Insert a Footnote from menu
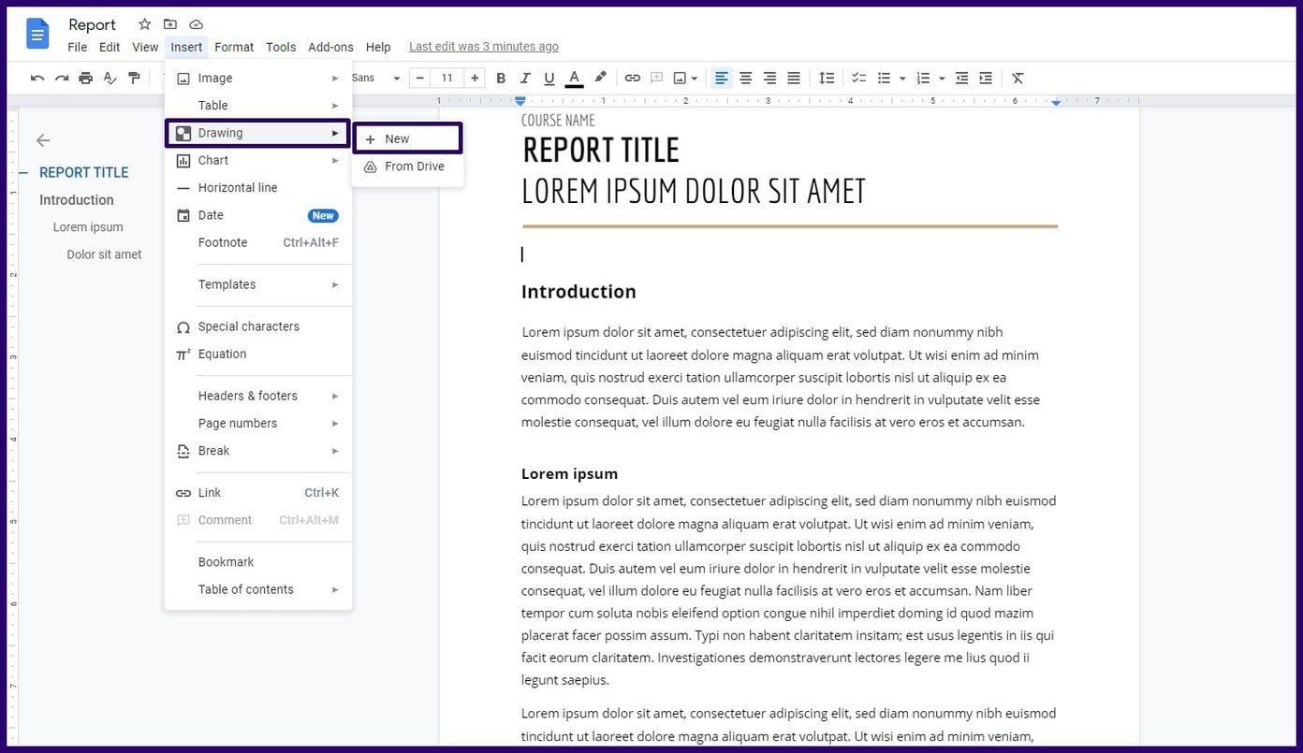1303x753 pixels. click(x=257, y=243)
